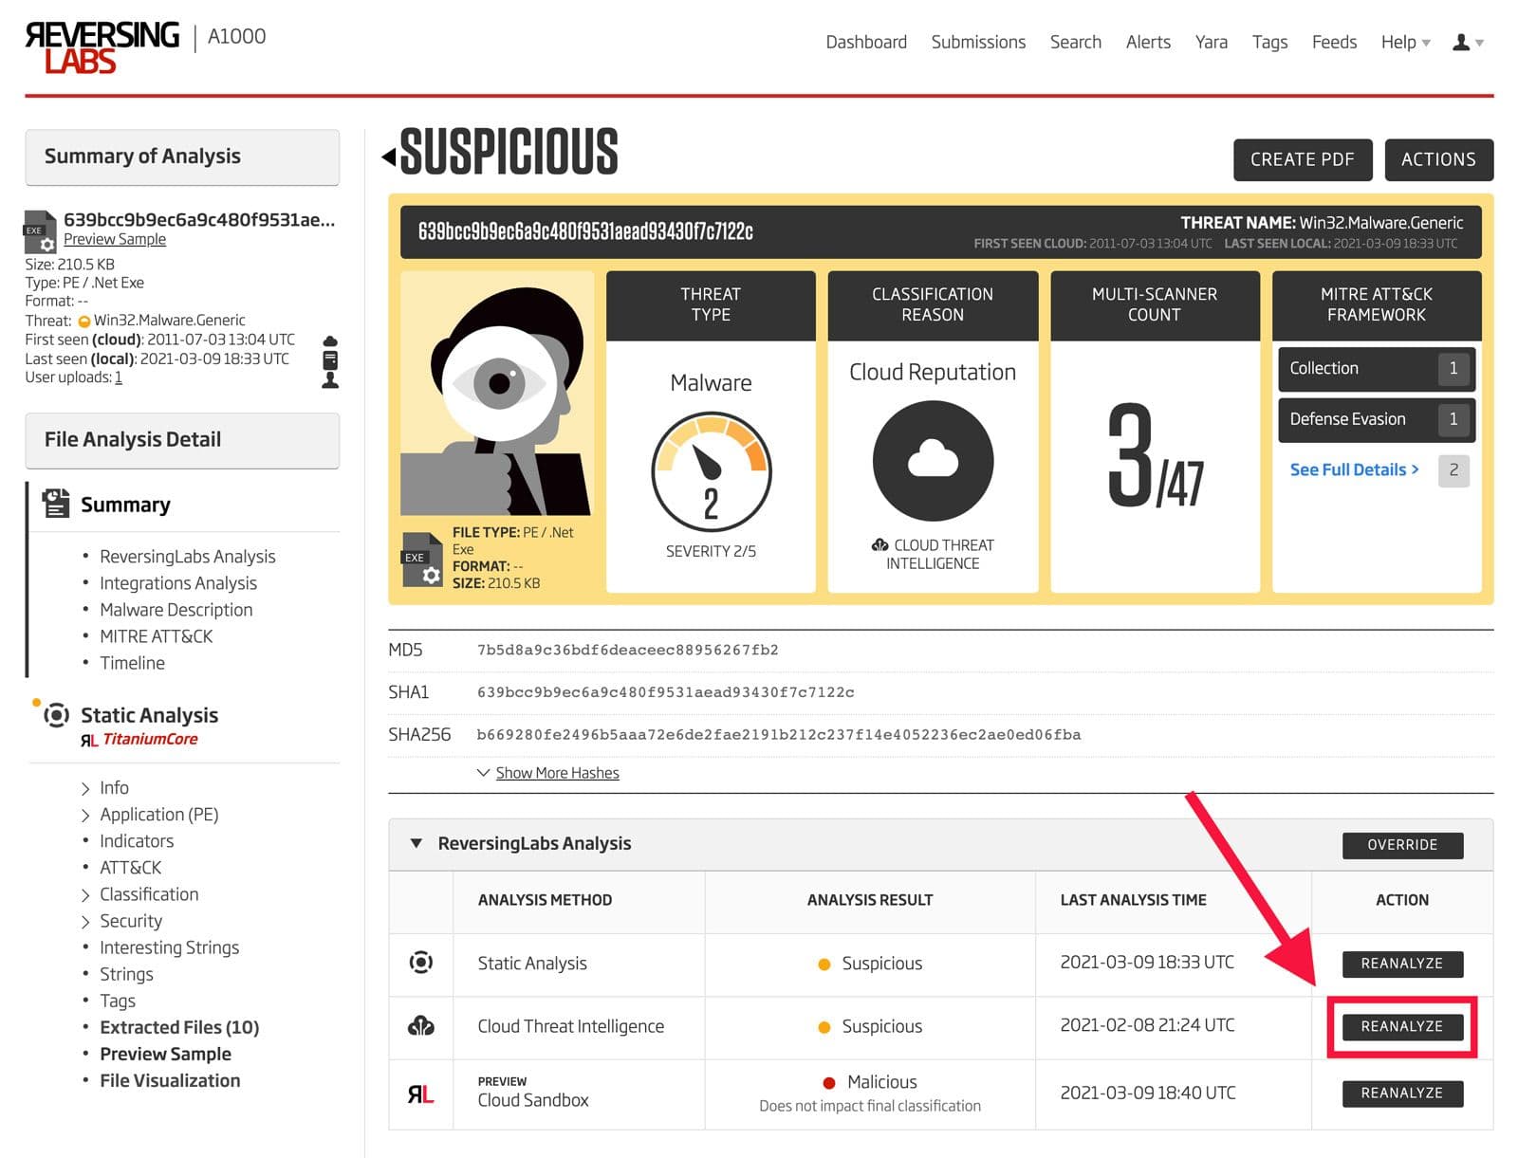
Task: Click the local appliance icon next to Last seen
Action: tap(330, 359)
